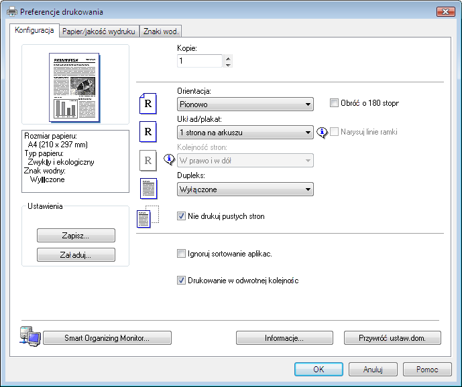Image resolution: width=462 pixels, height=387 pixels.
Task: Click the Zapisz... button
Action: coord(76,236)
